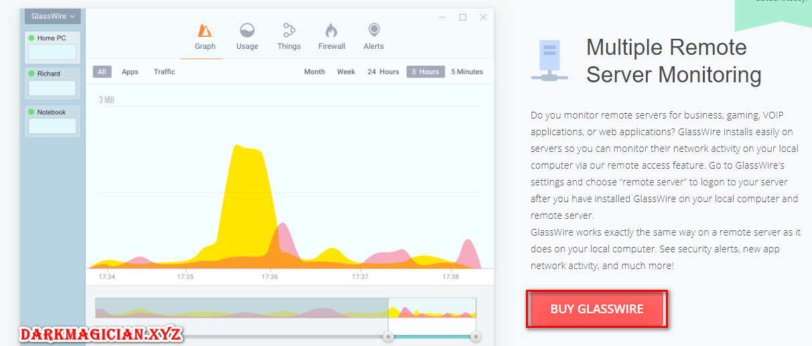Minimize the GlassWire window
Viewport: 812px width, 346px height.
(x=442, y=17)
